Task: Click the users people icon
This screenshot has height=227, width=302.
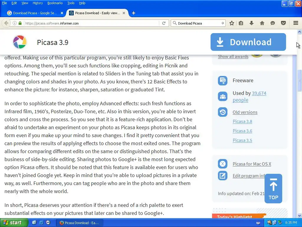Action: 223,96
